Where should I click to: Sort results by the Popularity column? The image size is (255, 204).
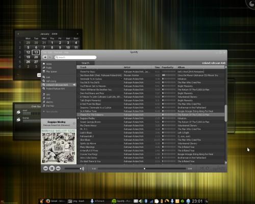click(169, 67)
